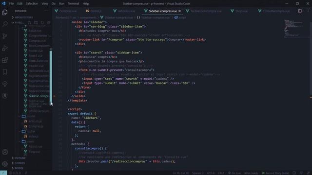Open the editor More Actions ellipsis
Image resolution: width=312 pixels, height=175 pixels.
[x=307, y=11]
